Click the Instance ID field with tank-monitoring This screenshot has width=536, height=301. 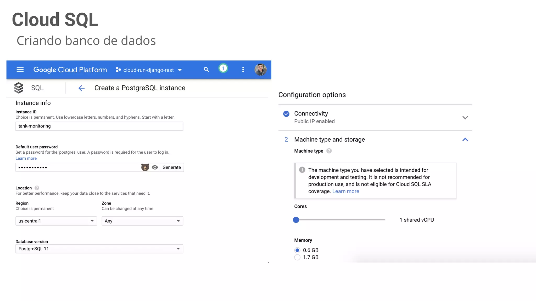(x=99, y=126)
